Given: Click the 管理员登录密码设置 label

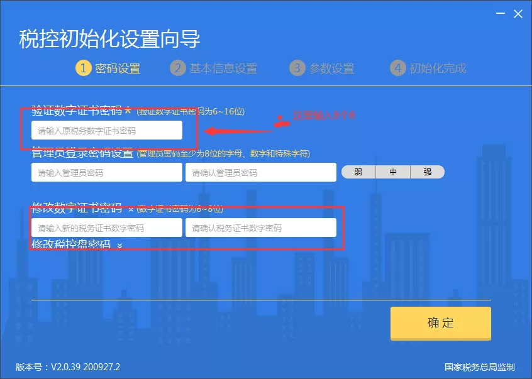Looking at the screenshot, I should [x=82, y=153].
